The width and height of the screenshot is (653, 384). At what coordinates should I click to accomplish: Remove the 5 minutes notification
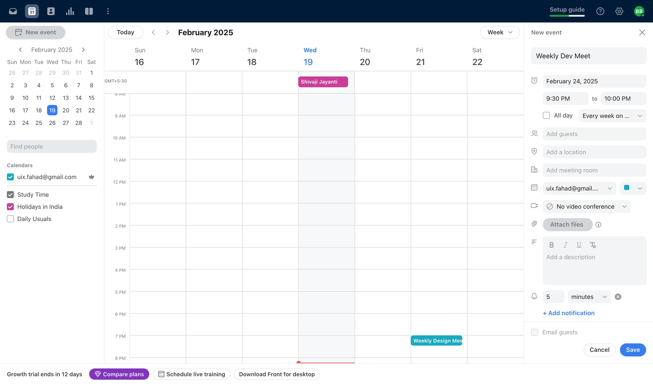618,297
